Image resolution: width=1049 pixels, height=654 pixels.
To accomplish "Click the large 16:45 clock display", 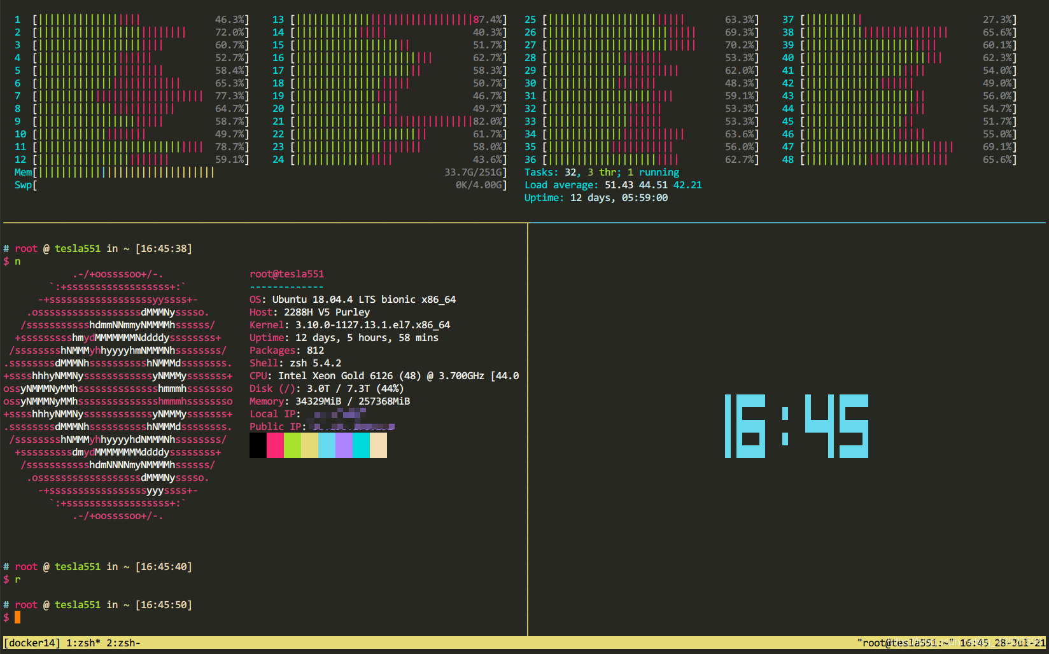I will click(x=796, y=426).
